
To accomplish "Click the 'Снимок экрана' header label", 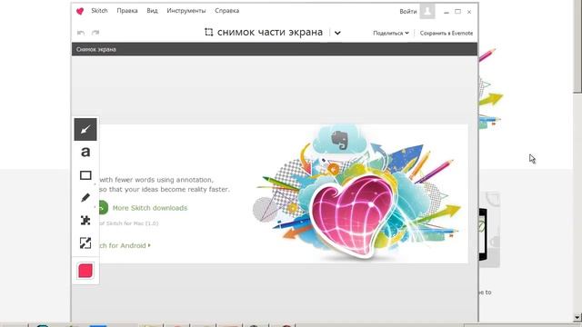I will [96, 49].
